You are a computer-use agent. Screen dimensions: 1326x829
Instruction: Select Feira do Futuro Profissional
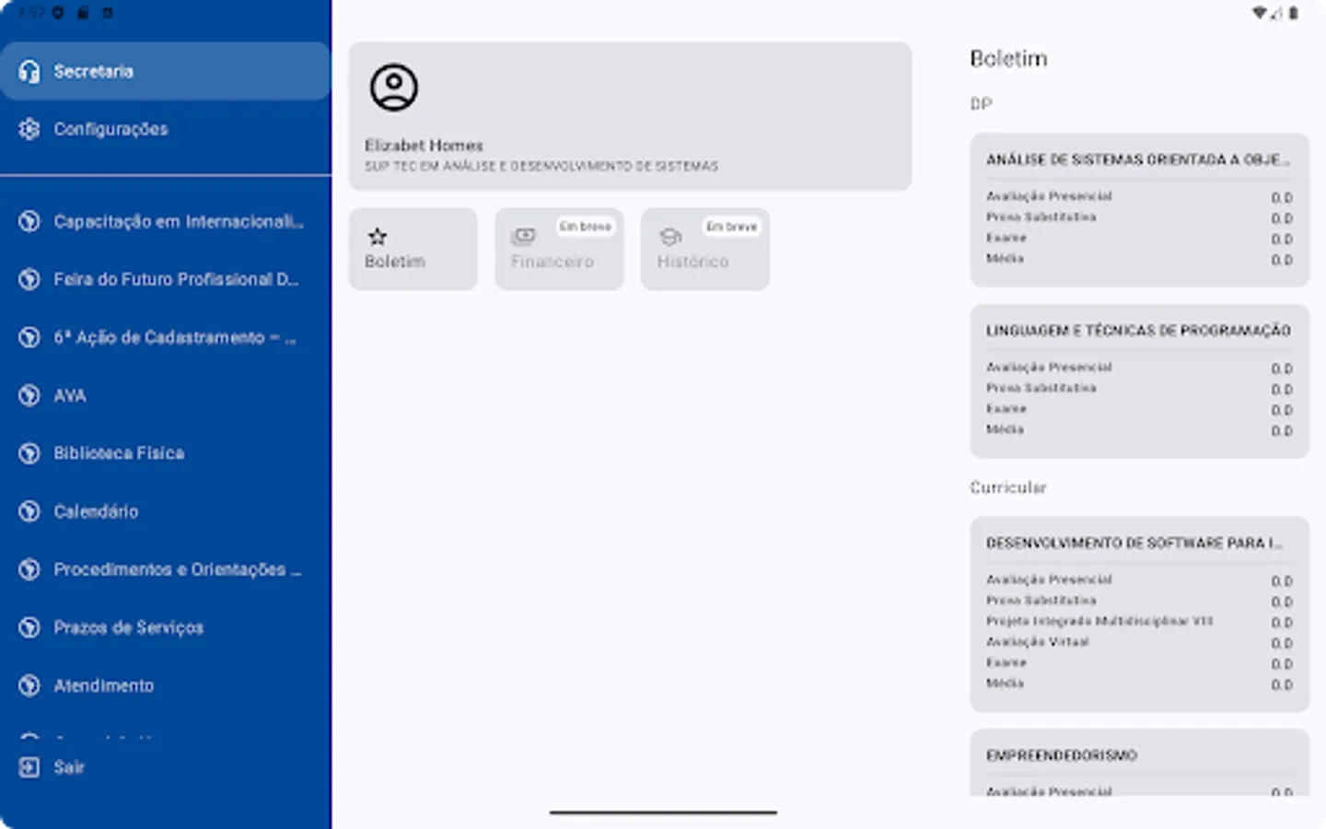click(175, 279)
